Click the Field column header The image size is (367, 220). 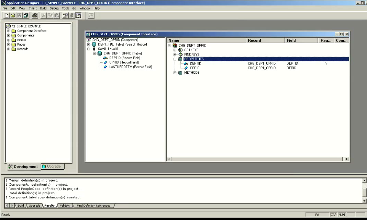(301, 40)
